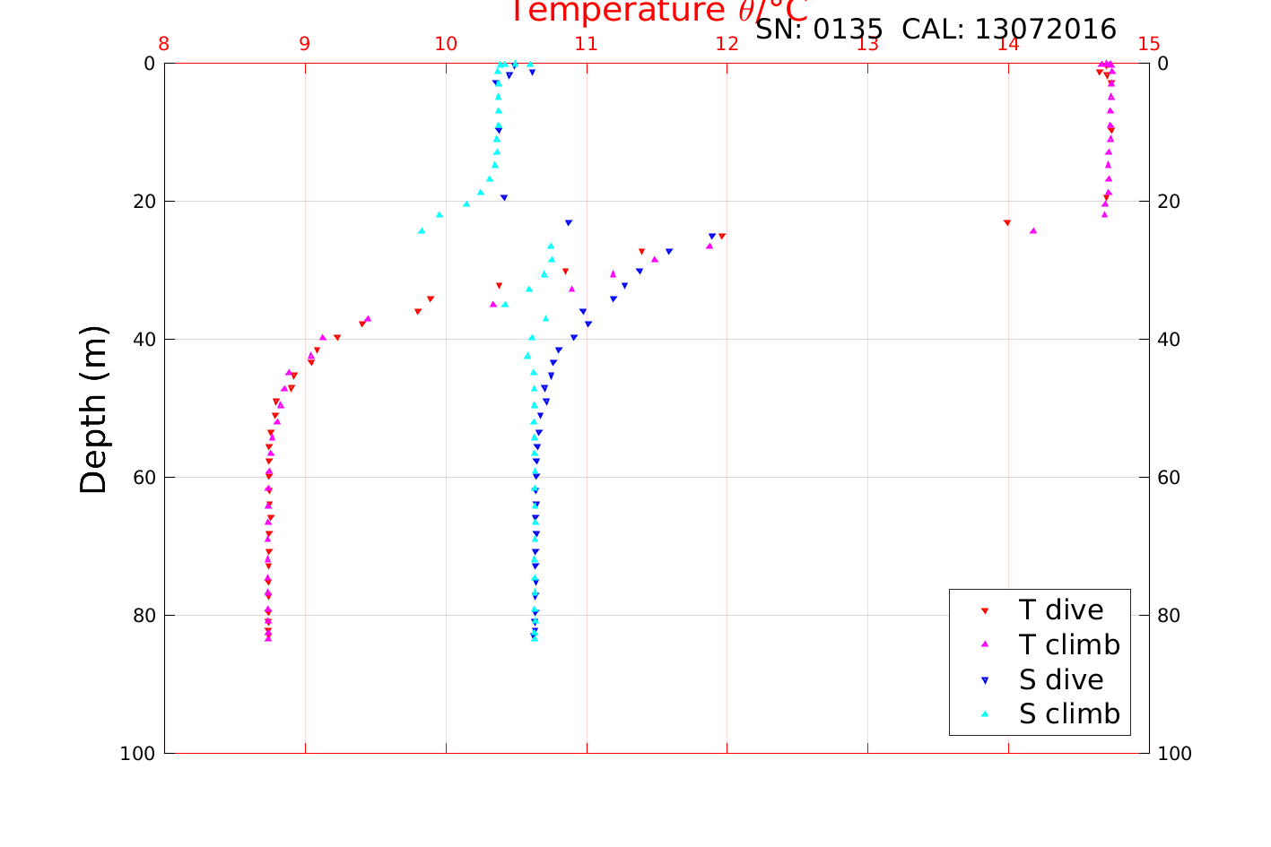The height and width of the screenshot is (847, 1271).
Task: Select the 'Depth (m)' axis label
Action: (x=93, y=410)
